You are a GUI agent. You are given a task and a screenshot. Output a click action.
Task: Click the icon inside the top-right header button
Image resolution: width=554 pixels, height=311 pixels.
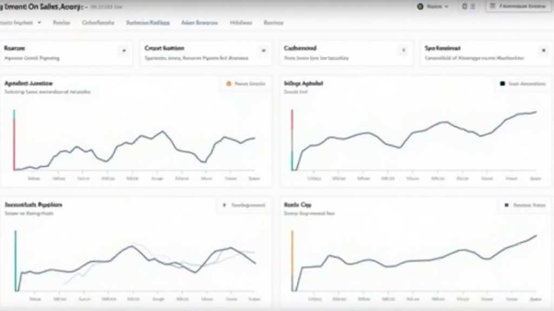(493, 6)
